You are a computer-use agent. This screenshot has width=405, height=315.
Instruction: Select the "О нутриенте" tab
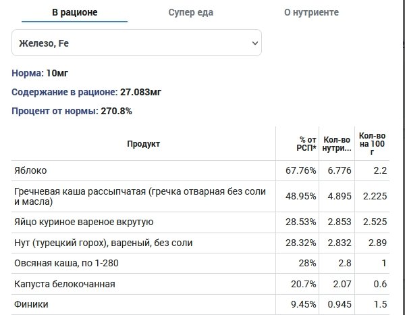tap(310, 13)
